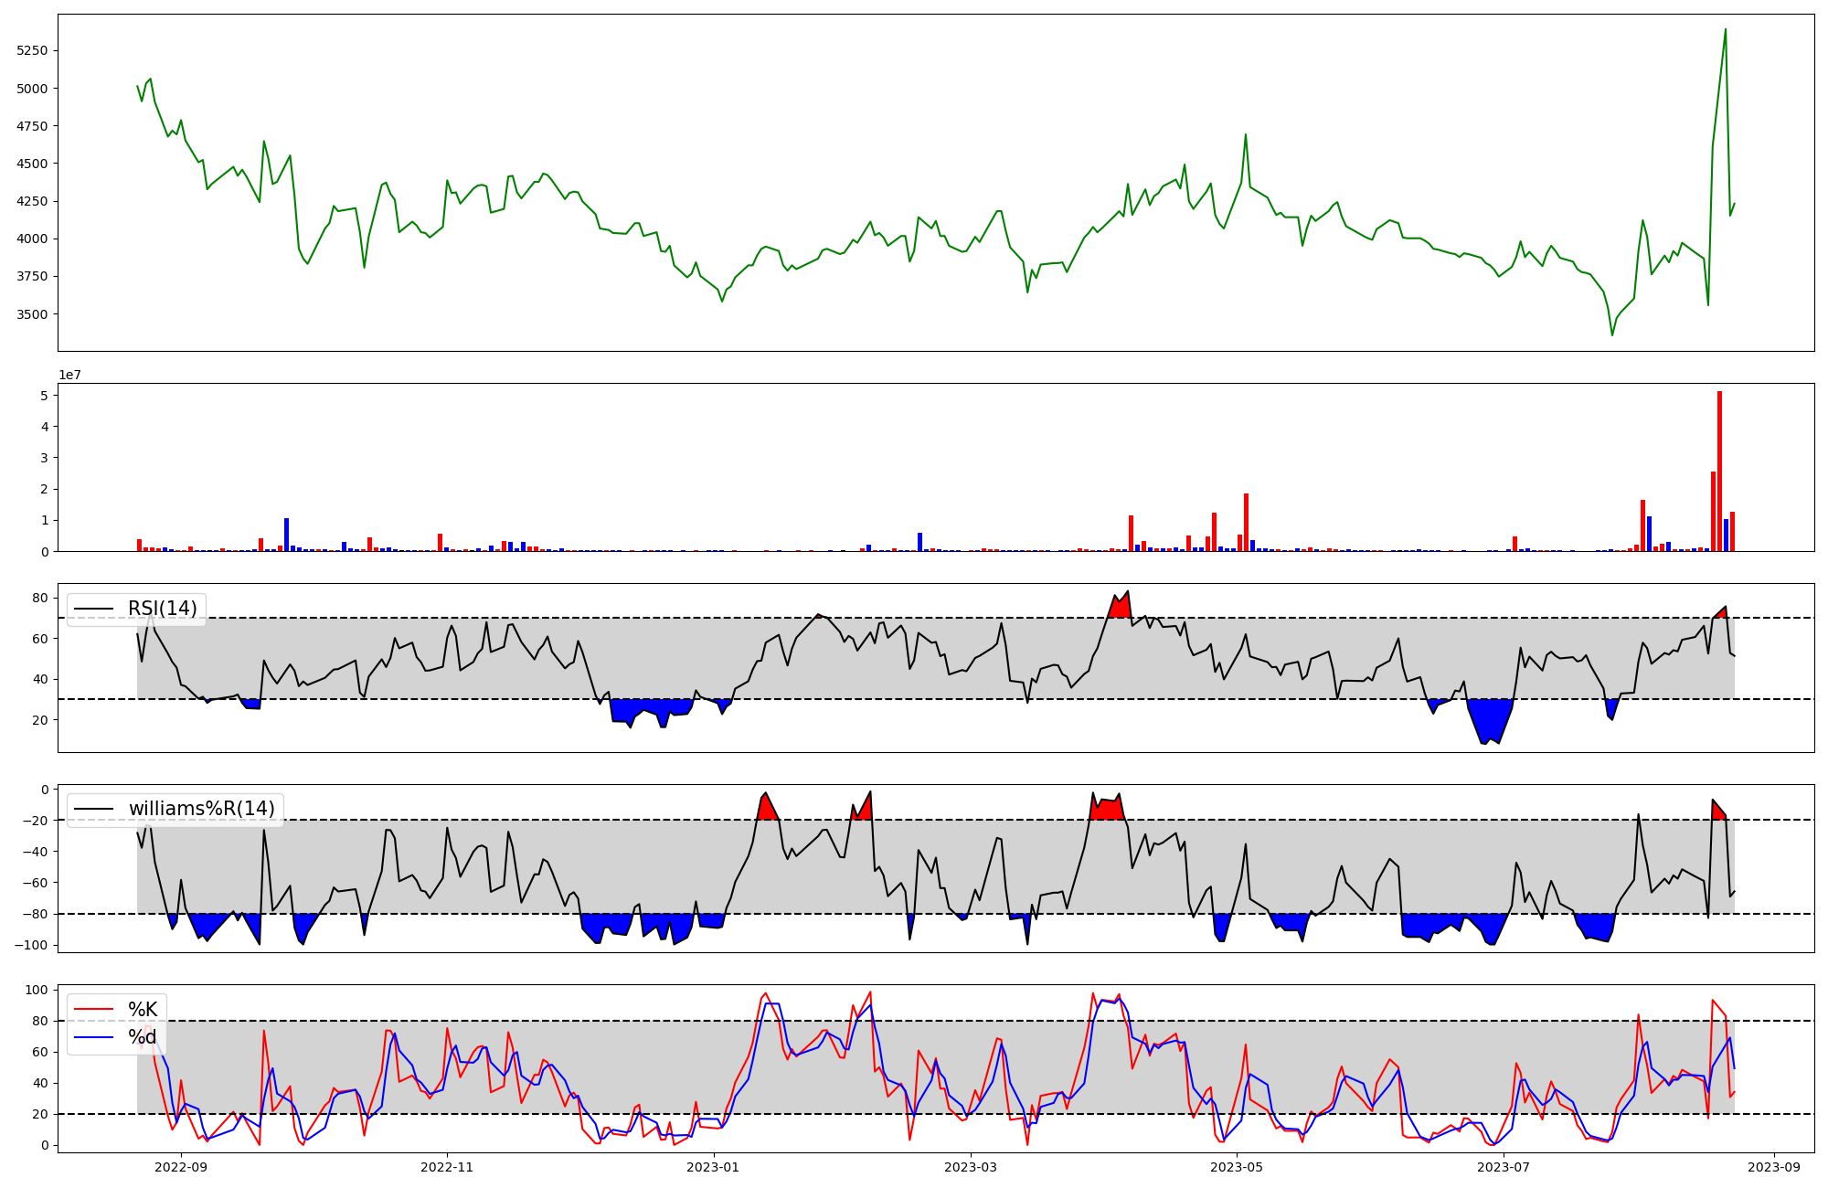
Task: Click the 3500 price axis tick label
Action: (x=32, y=314)
